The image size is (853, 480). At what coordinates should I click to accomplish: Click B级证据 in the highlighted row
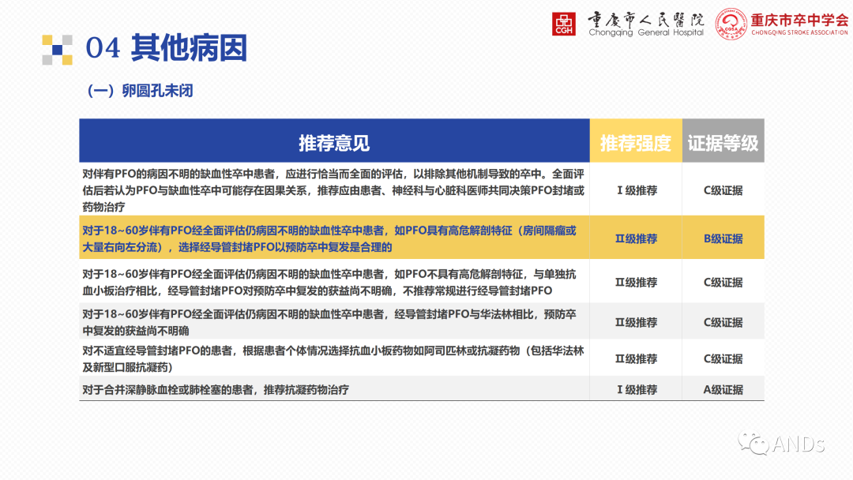723,238
